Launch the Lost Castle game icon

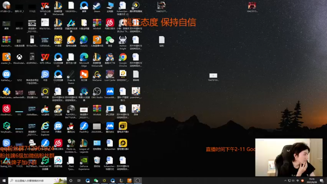point(110,76)
